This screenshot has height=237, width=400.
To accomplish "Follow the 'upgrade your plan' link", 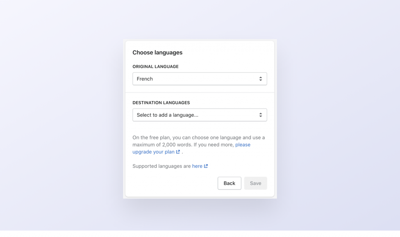I will (x=153, y=152).
